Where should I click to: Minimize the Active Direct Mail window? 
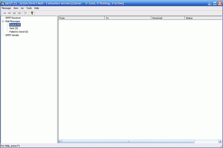pos(210,3)
